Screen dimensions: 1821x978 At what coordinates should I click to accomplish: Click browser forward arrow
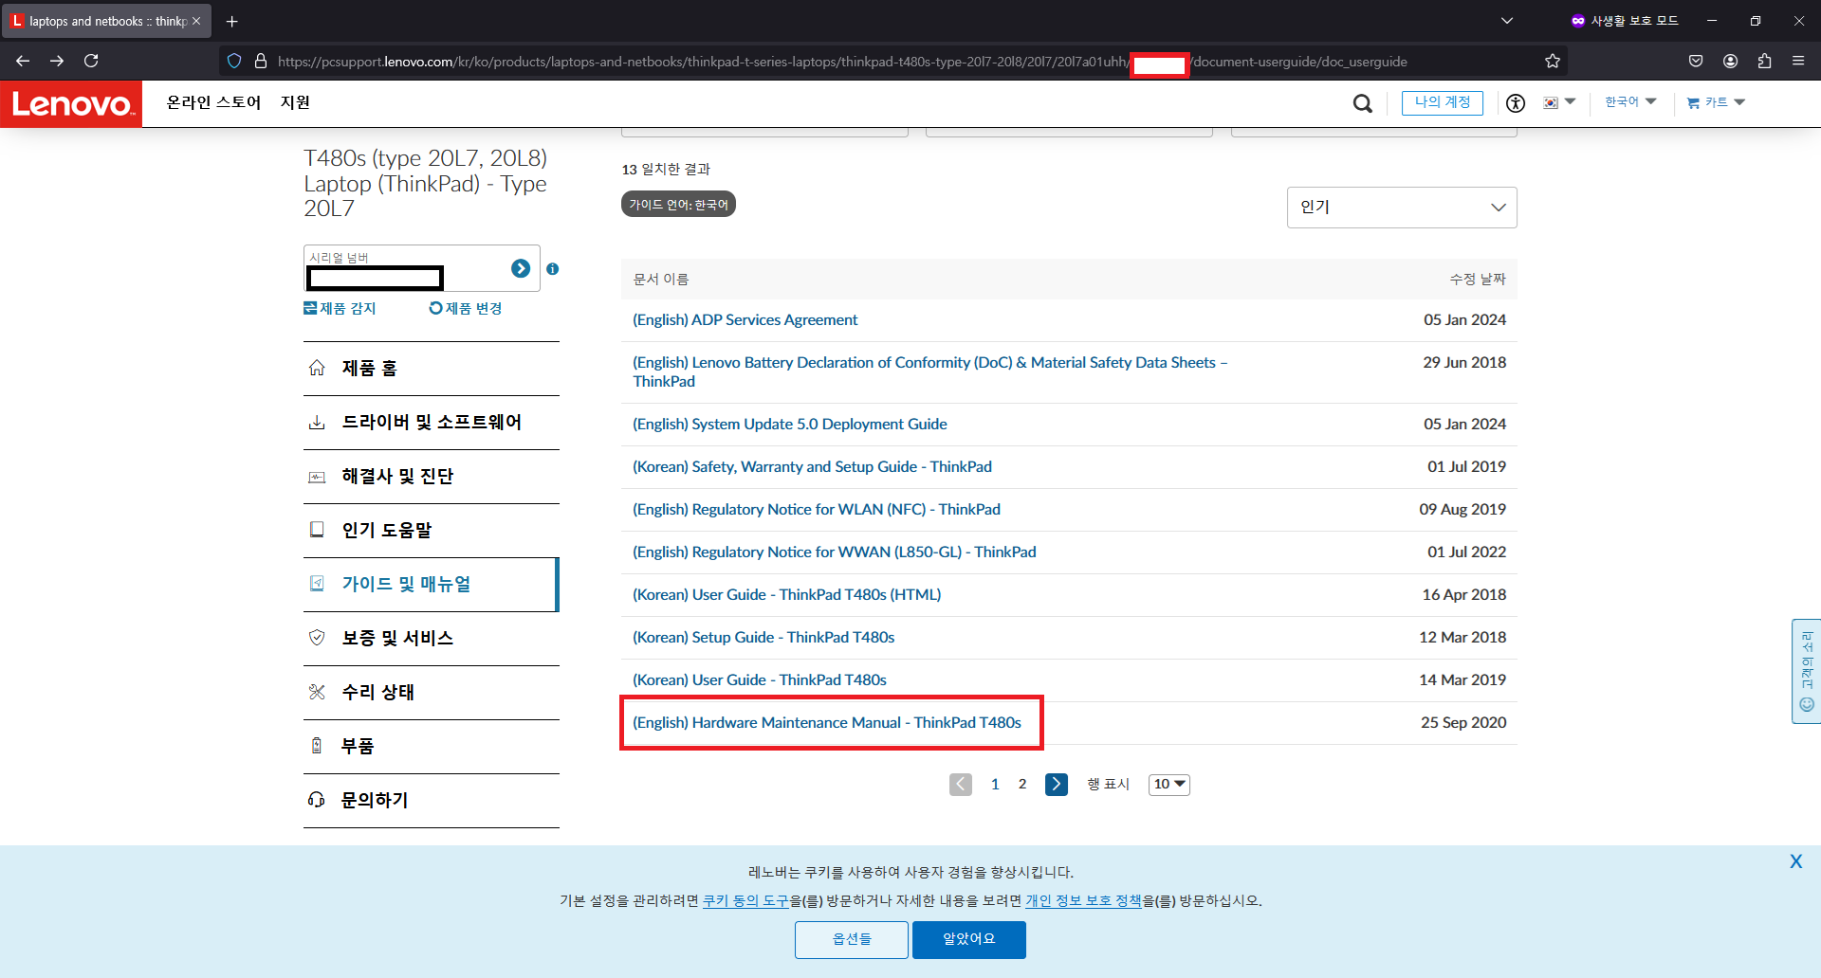pos(57,61)
